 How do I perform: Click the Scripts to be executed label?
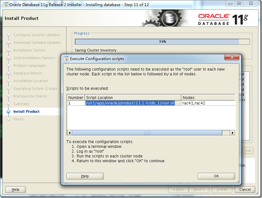pos(88,88)
